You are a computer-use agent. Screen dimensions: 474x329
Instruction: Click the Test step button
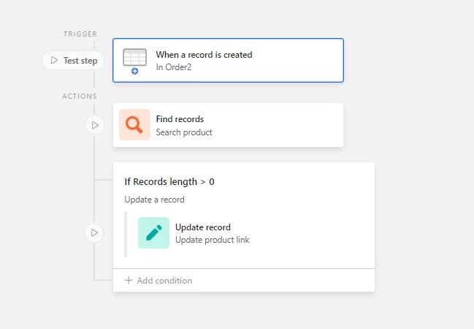point(73,61)
